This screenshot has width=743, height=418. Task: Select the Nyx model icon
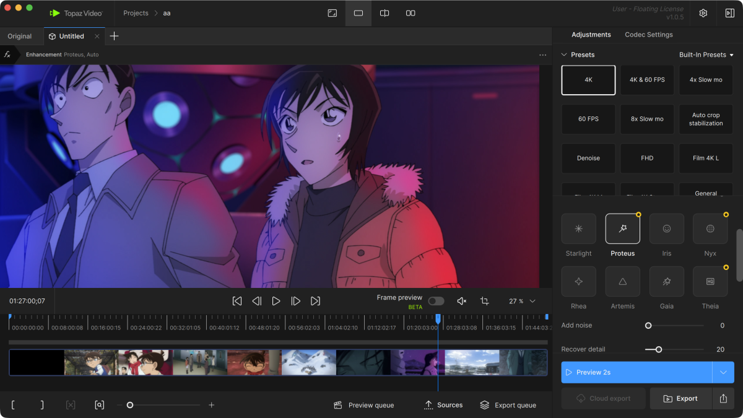point(710,229)
